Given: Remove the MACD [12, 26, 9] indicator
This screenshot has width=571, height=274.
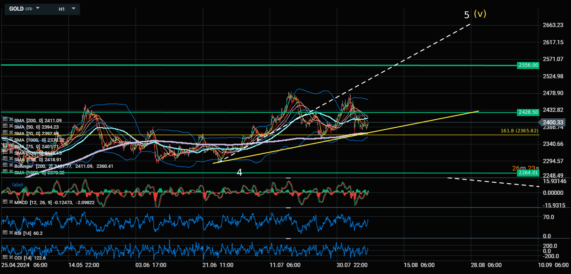Looking at the screenshot, I should (10, 202).
